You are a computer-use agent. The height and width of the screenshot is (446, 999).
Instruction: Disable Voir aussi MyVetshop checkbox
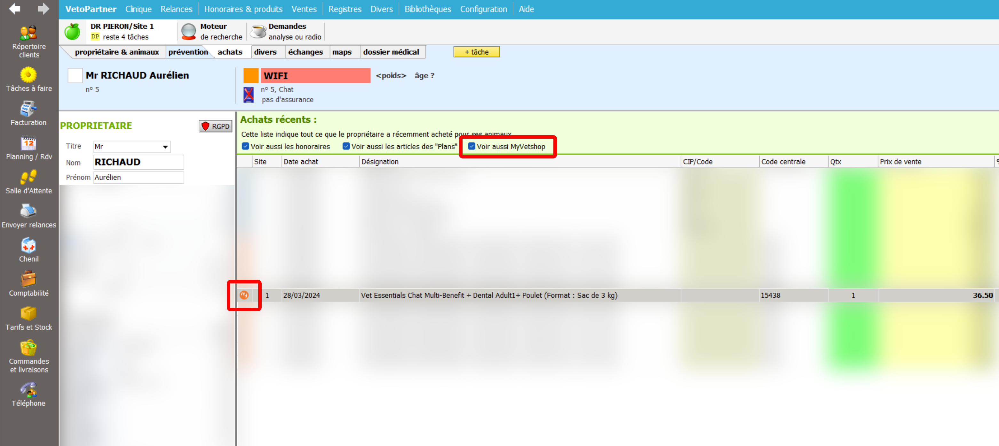click(x=471, y=146)
